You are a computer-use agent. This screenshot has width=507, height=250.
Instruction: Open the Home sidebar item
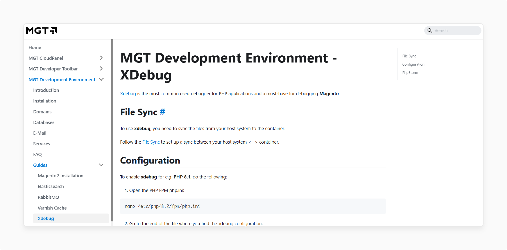point(35,48)
